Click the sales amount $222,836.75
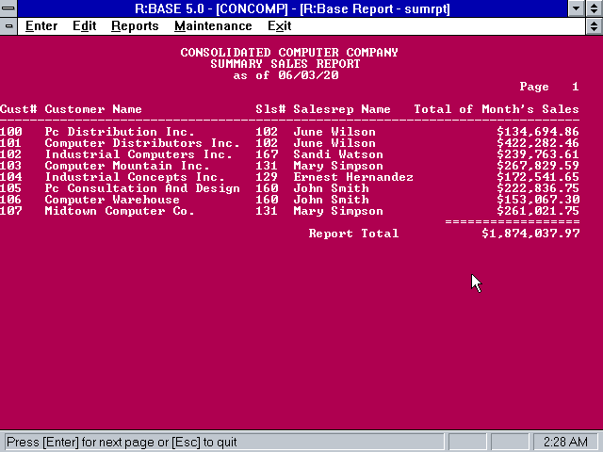 click(538, 188)
